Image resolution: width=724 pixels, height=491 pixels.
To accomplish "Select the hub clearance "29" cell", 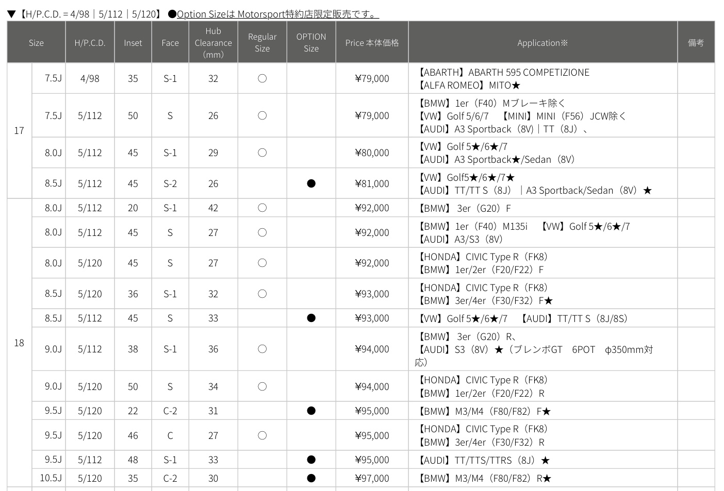I will click(213, 153).
